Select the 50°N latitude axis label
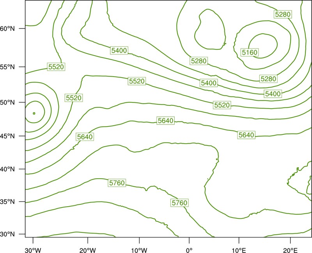 point(7,102)
